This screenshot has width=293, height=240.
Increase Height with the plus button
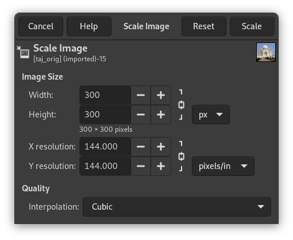click(x=161, y=115)
